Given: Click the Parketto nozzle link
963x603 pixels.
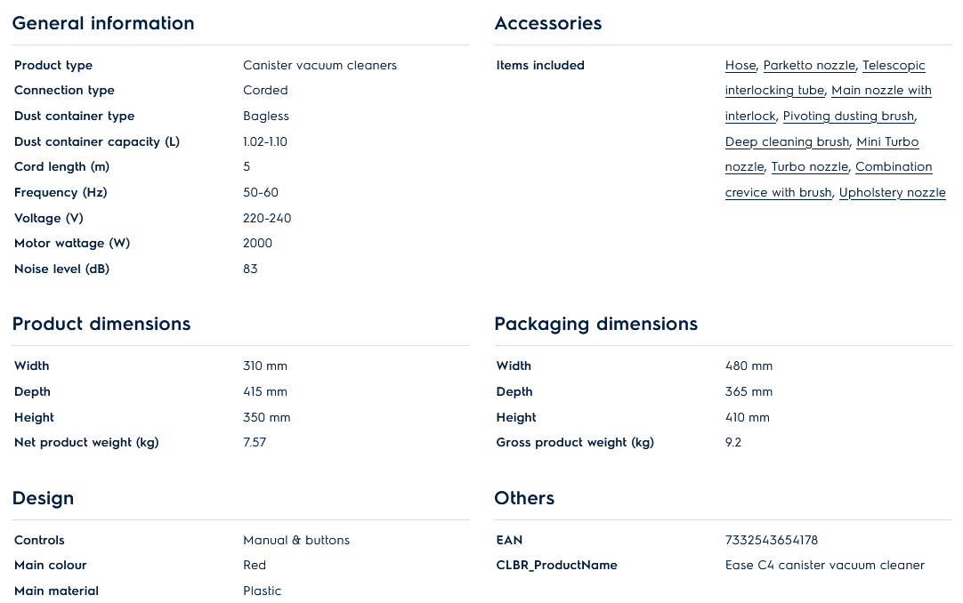Looking at the screenshot, I should (x=809, y=66).
